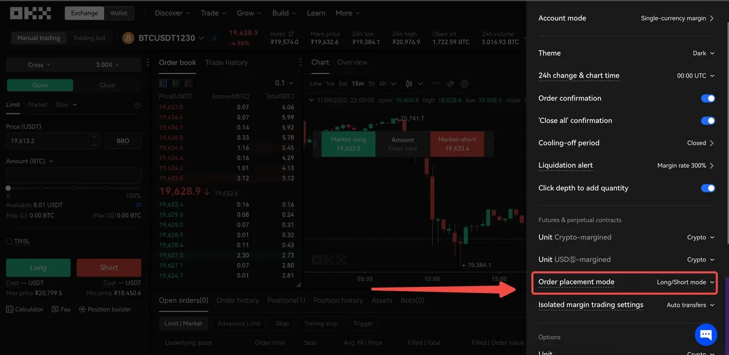
Task: Increase price with the stepper up arrow
Action: tap(94, 137)
